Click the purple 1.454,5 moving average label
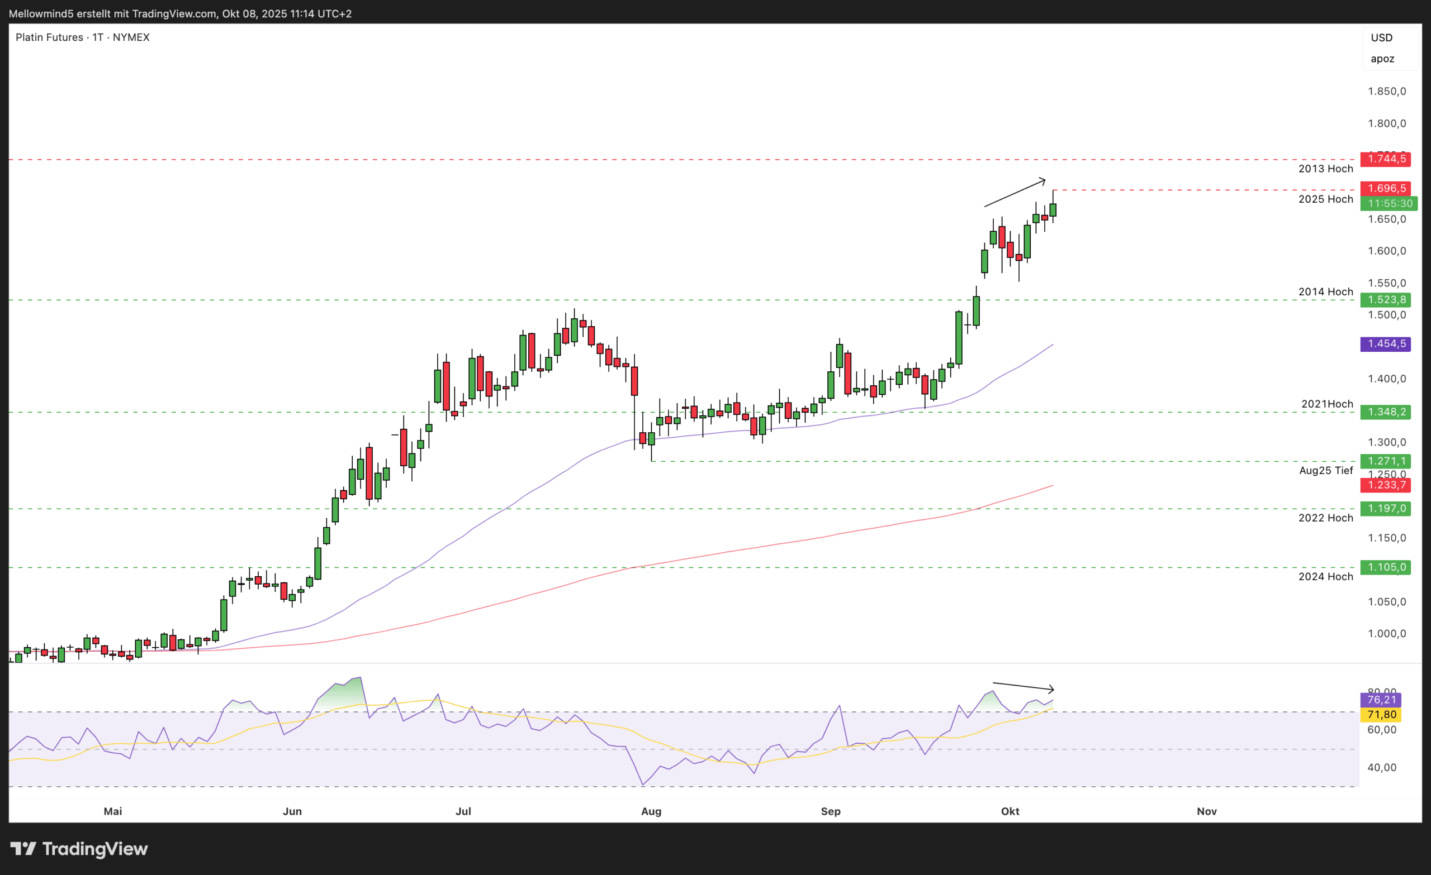The width and height of the screenshot is (1431, 875). pos(1386,344)
